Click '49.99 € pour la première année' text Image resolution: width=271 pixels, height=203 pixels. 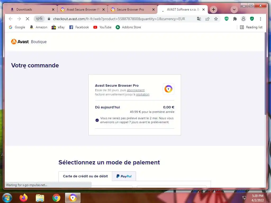[152, 112]
